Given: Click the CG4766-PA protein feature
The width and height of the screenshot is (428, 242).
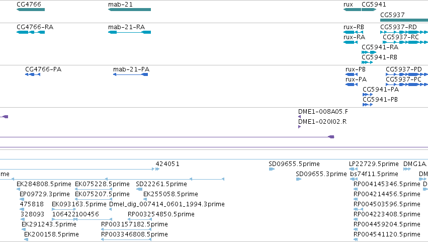Looking at the screenshot, I should click(33, 74).
